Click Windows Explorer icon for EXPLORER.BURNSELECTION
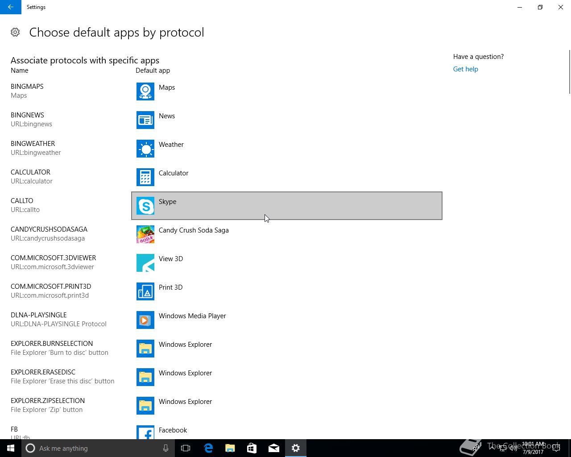The image size is (571, 457). [145, 349]
